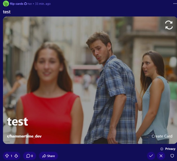177x161 pixels.
Task: Open the flip-cards app profile link
Action: tap(17, 4)
